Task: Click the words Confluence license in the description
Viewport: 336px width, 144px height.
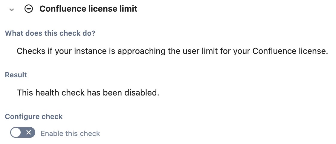Action: (289, 51)
